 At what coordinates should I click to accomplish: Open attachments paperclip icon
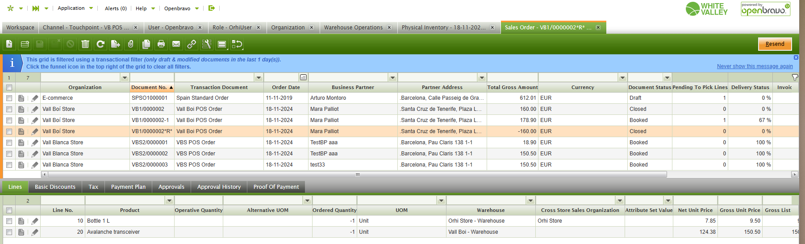pyautogui.click(x=131, y=44)
